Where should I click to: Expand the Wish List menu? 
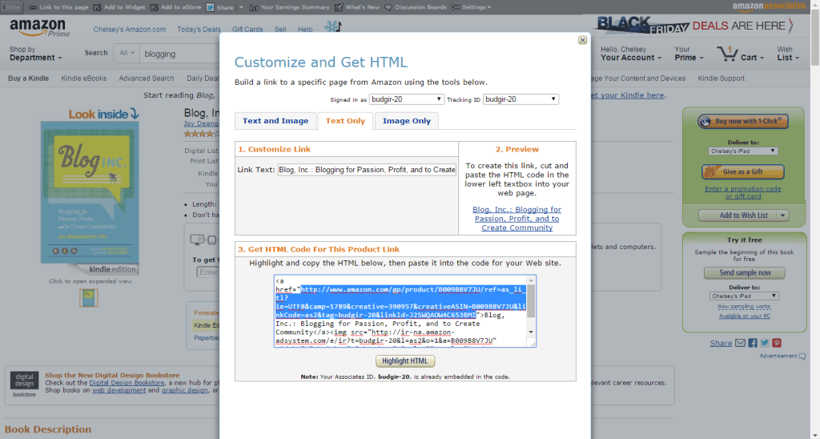[788, 54]
